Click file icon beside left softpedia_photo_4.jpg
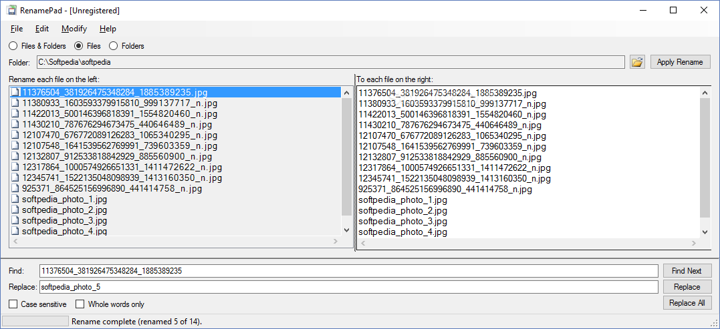 coord(15,231)
